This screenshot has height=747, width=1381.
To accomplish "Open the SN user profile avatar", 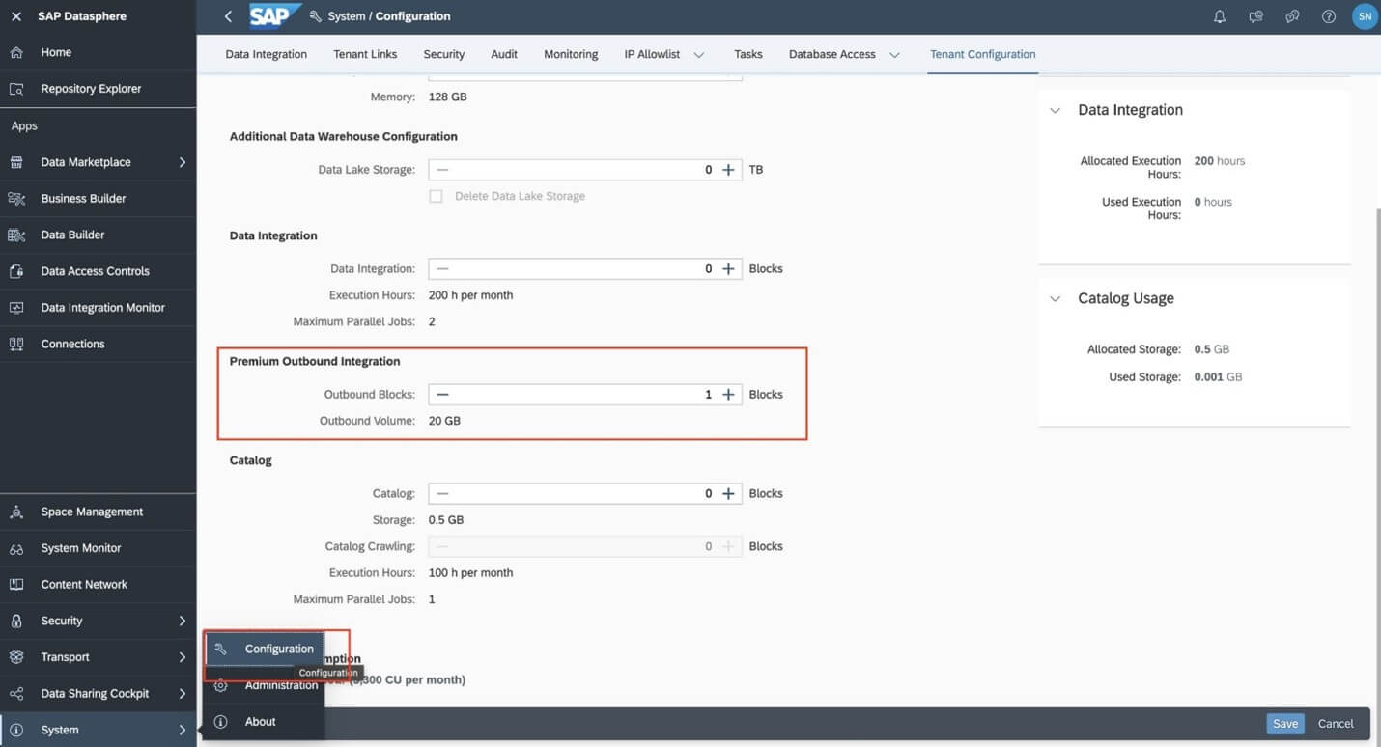I will coord(1364,15).
